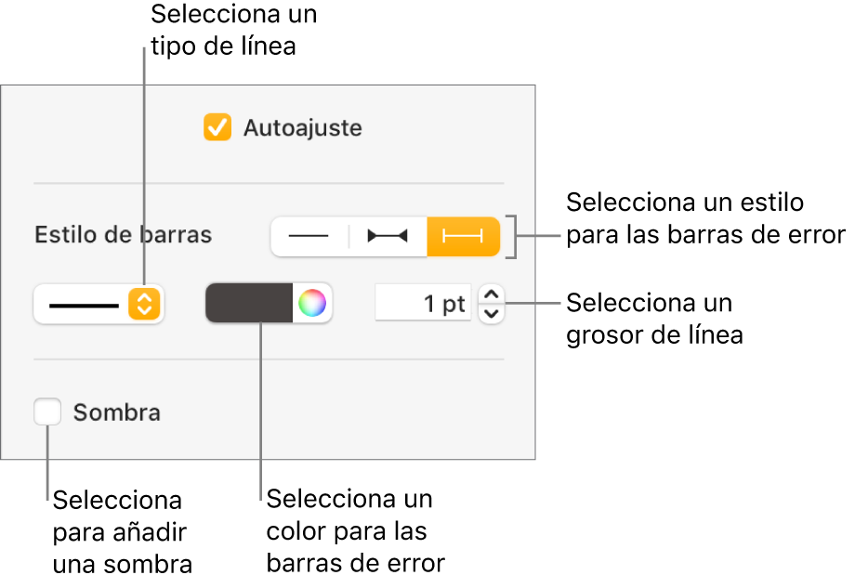
Task: Check Sombra to add a shadow
Action: point(47,412)
